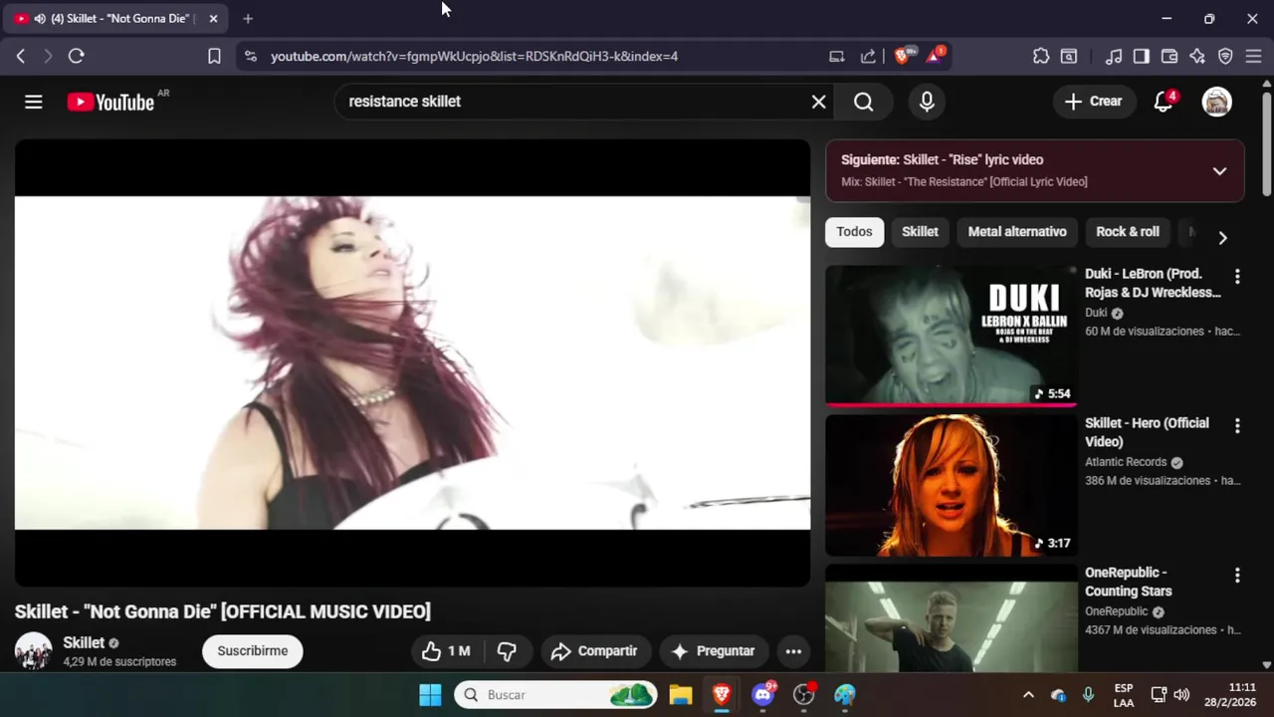Click the Suscribirme button
The image size is (1274, 717).
253,651
